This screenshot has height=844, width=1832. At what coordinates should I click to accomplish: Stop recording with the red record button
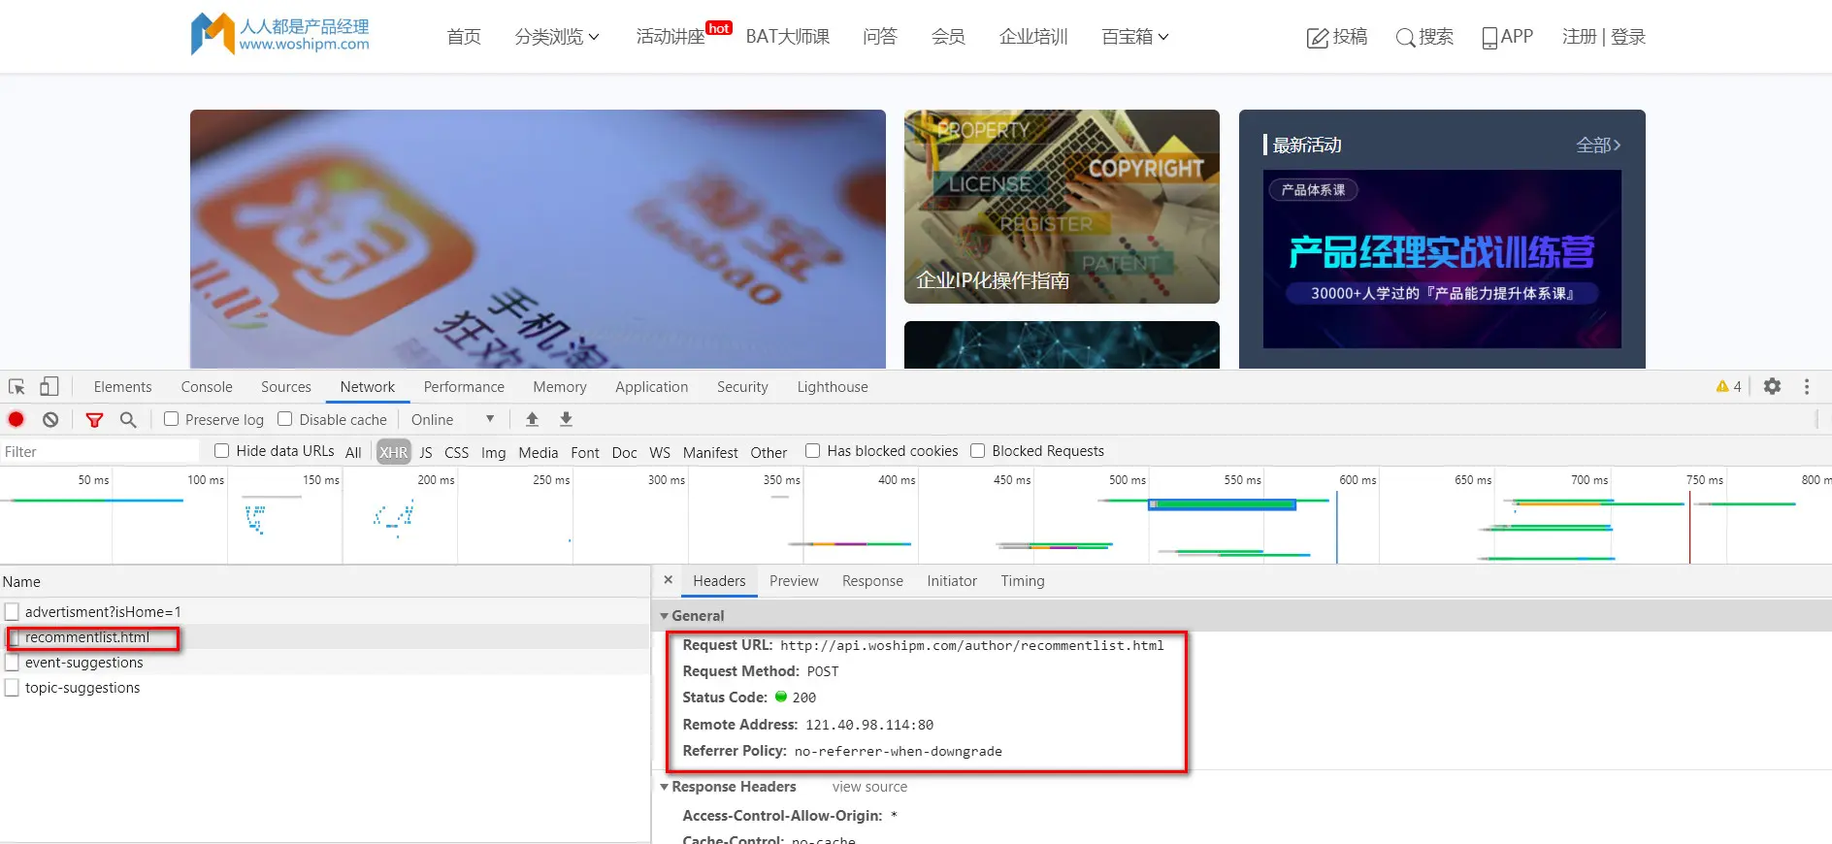pos(16,419)
